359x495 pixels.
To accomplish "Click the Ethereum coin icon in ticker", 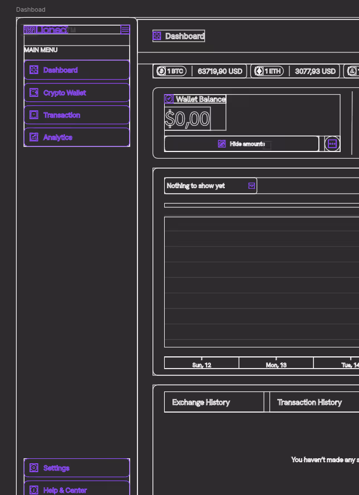I will [259, 71].
